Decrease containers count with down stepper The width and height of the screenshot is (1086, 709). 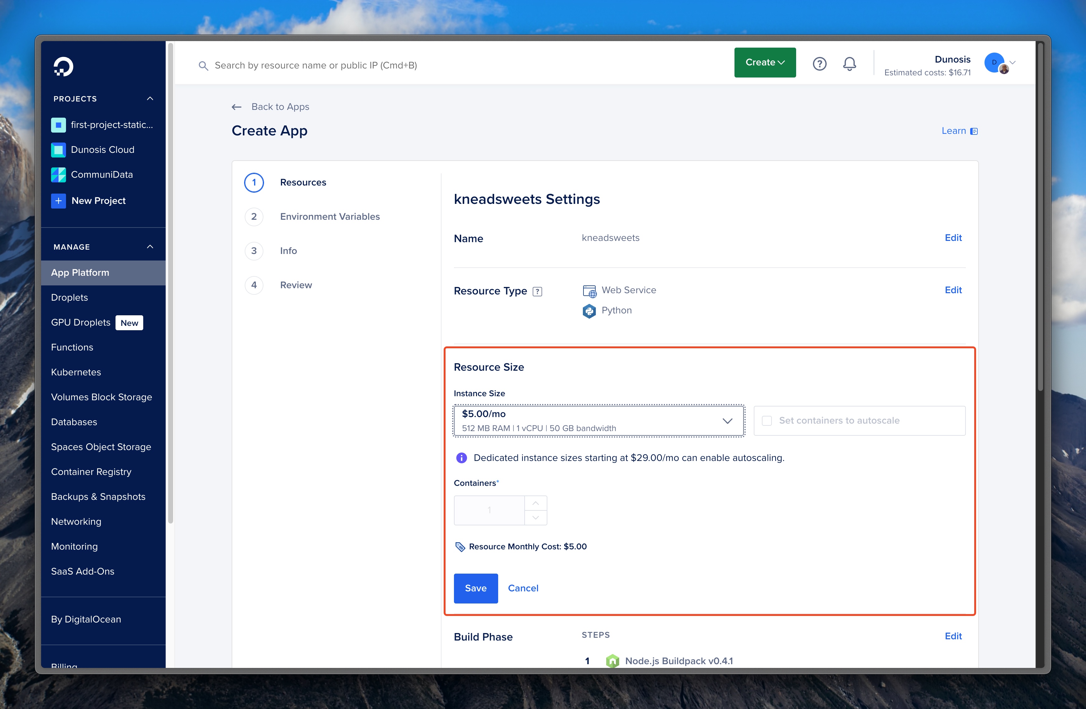(536, 518)
